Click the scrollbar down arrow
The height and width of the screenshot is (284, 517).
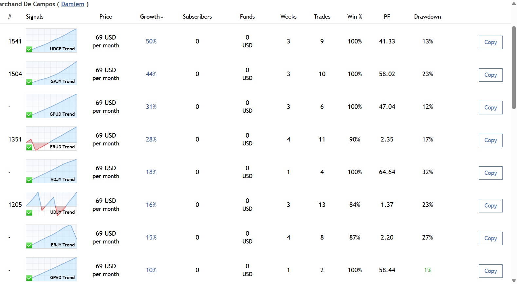tap(514, 281)
